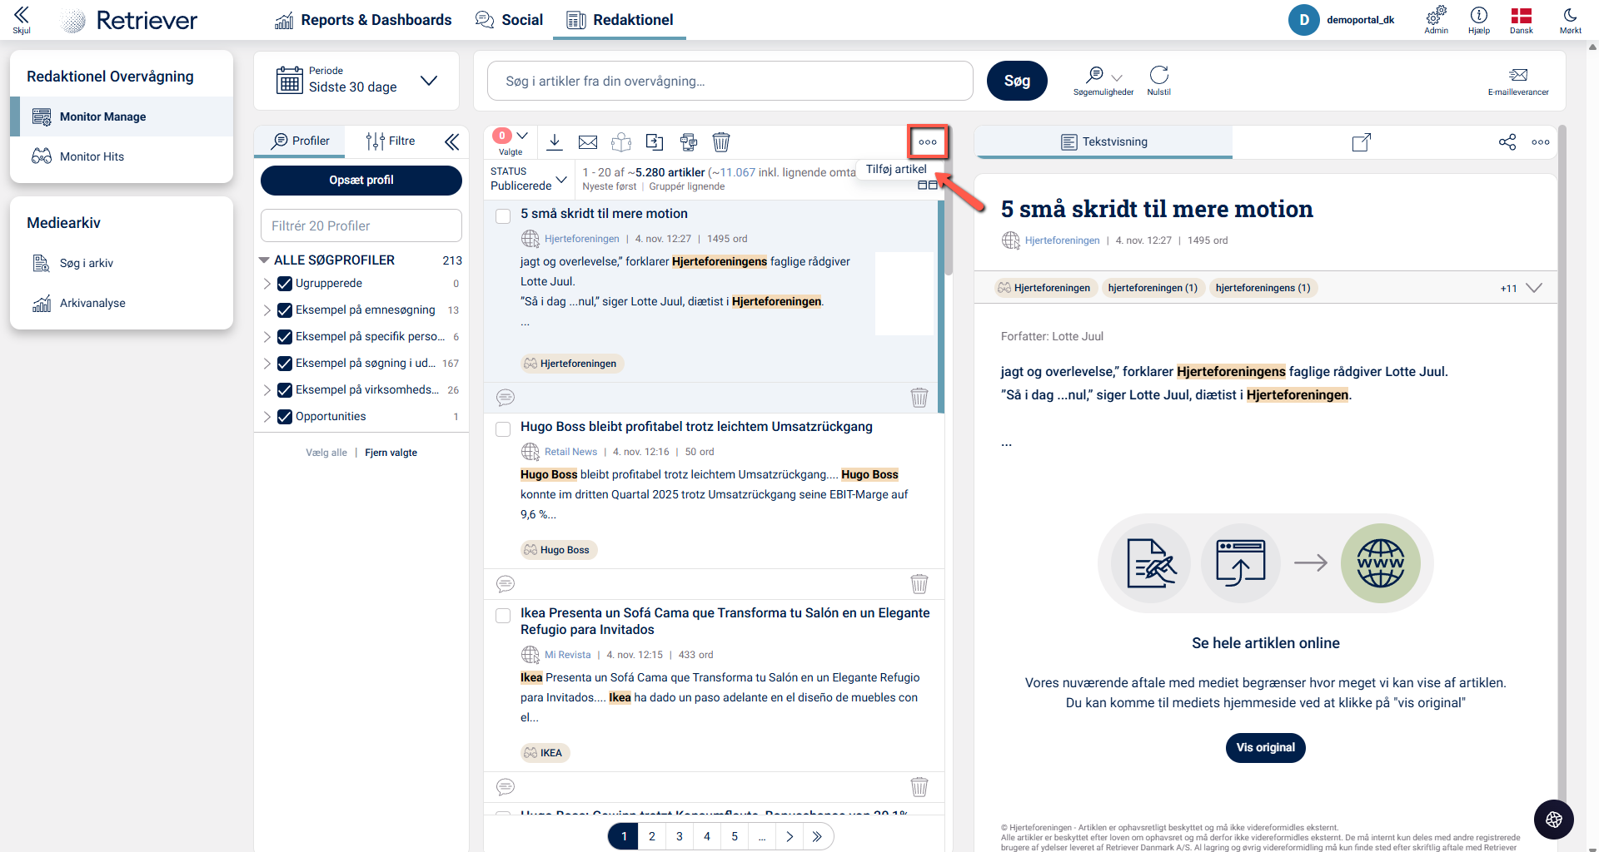Focus the article search input field
This screenshot has height=852, width=1599.
(x=730, y=81)
